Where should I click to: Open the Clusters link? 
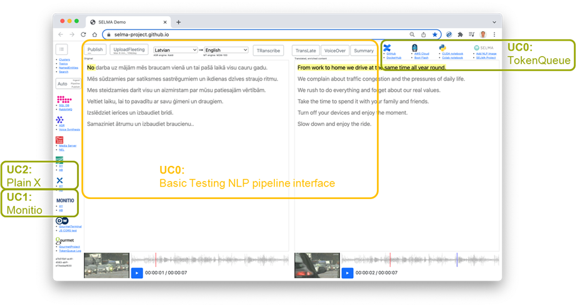(x=64, y=59)
